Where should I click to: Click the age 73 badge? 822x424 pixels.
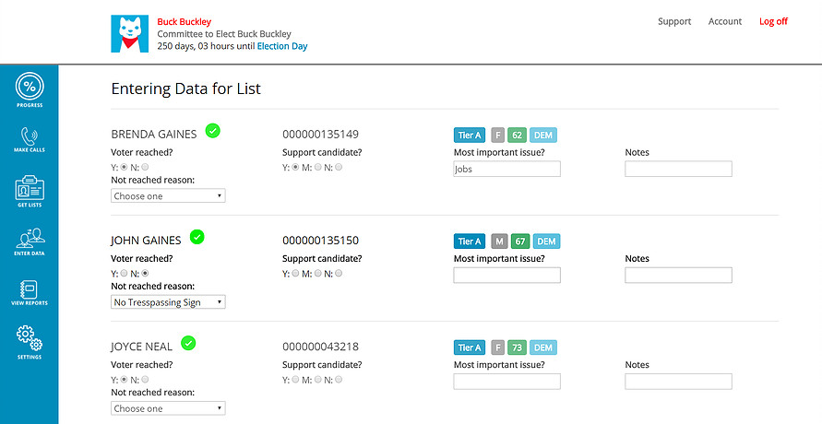click(517, 347)
